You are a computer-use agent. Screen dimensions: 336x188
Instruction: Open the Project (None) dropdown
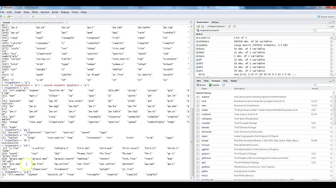click(x=326, y=17)
